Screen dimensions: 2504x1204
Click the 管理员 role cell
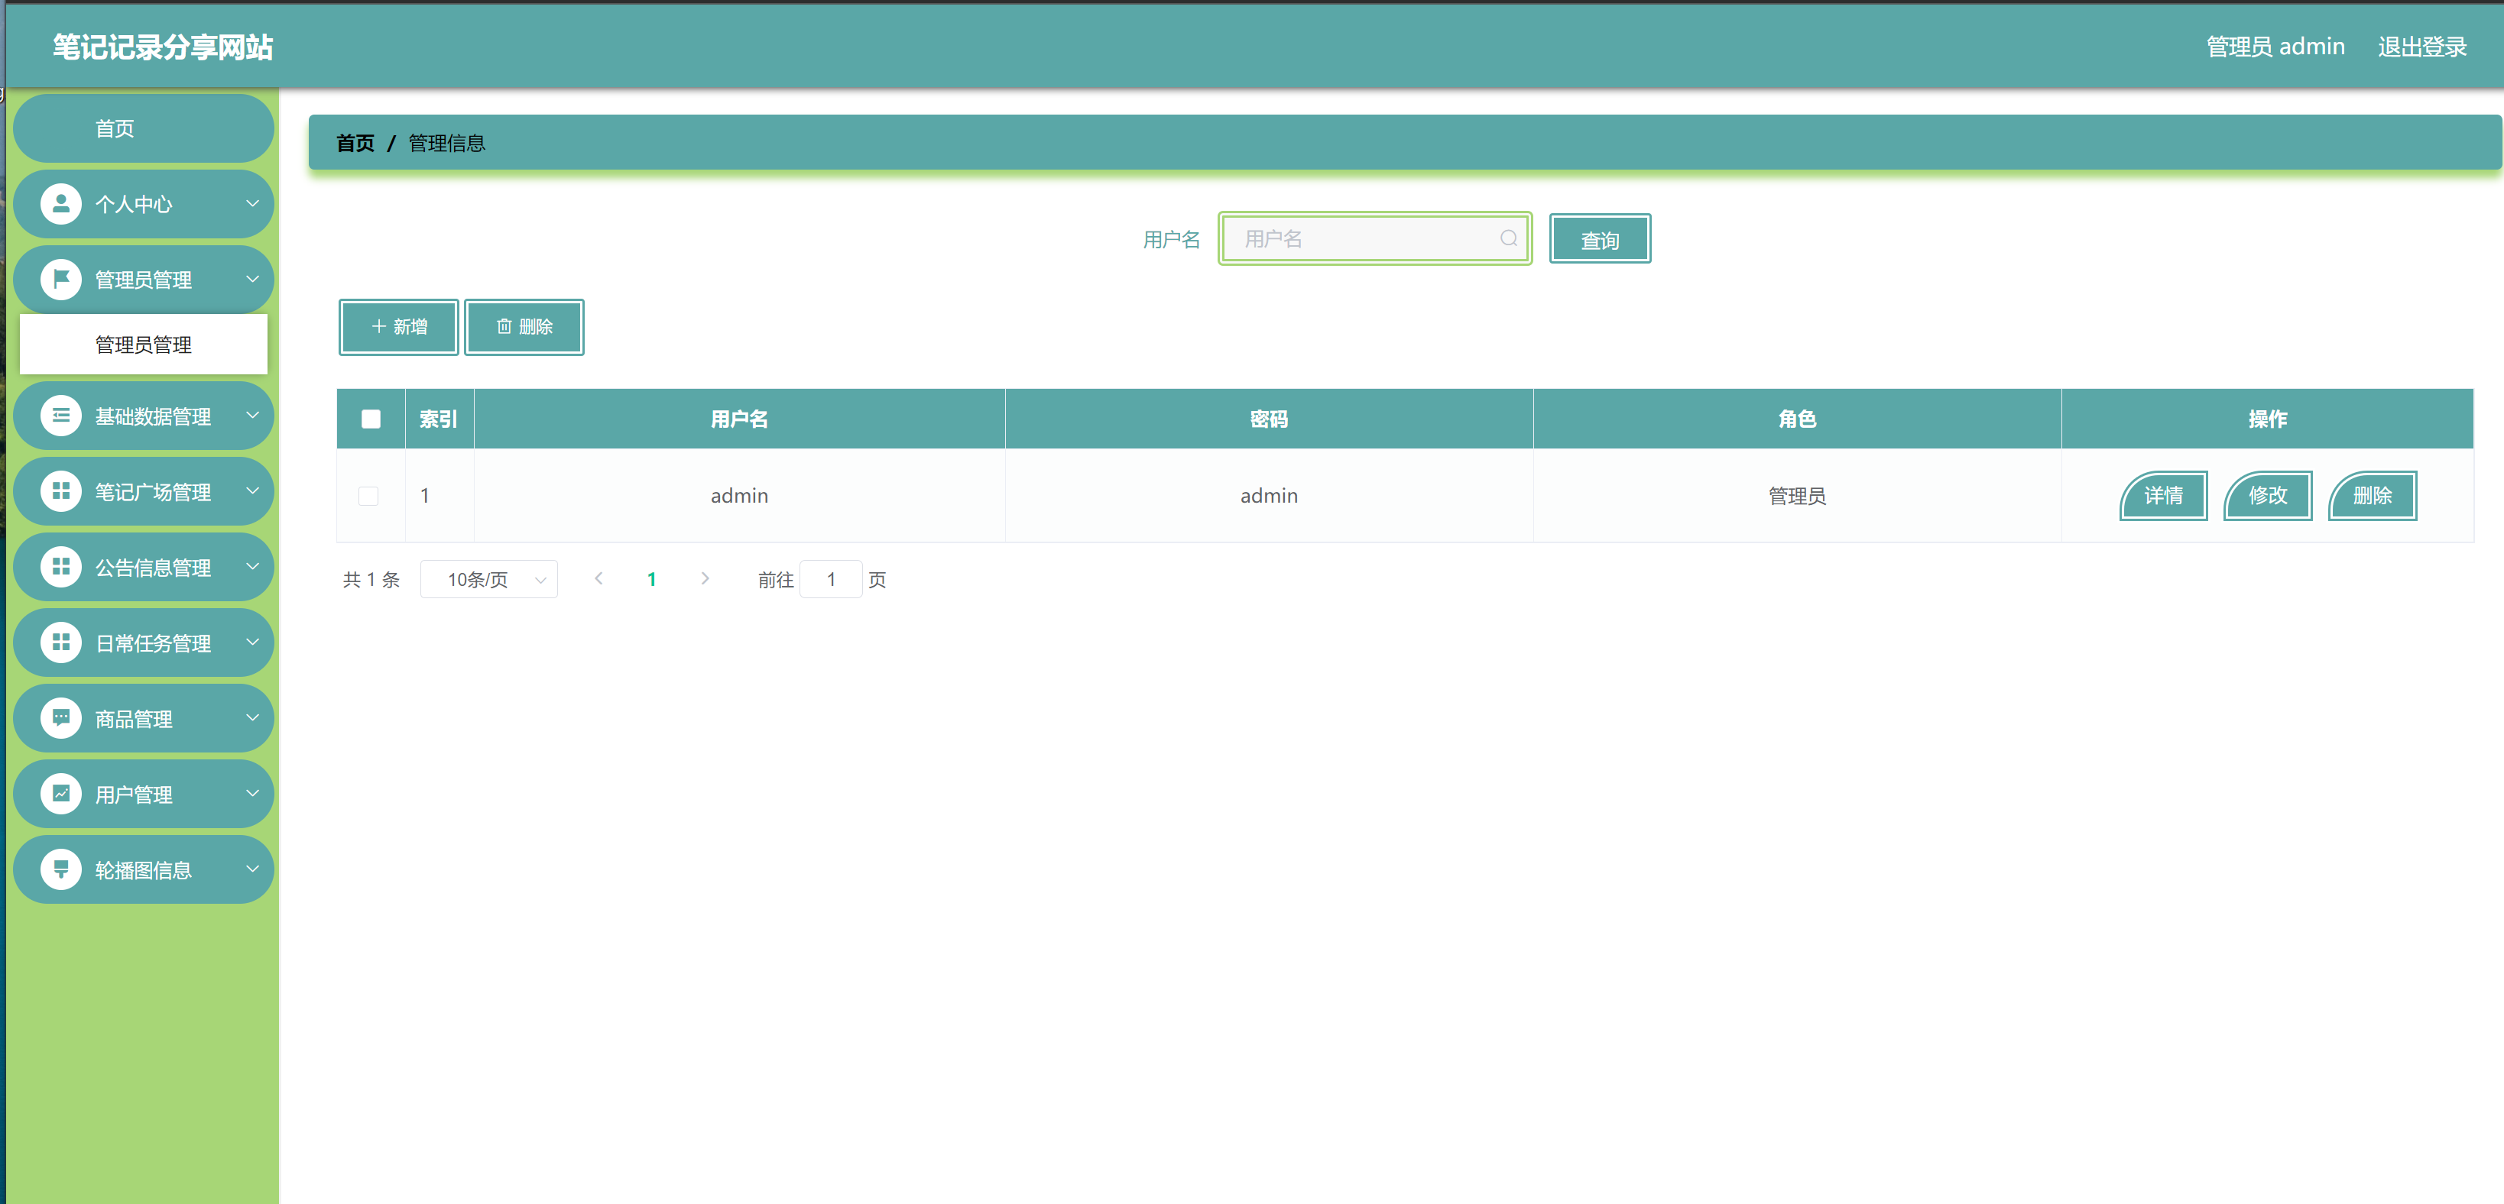1797,496
